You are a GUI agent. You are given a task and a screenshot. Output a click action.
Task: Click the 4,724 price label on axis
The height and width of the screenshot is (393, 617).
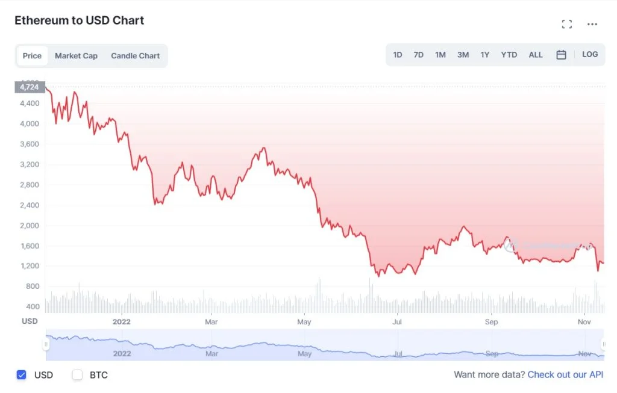(29, 87)
